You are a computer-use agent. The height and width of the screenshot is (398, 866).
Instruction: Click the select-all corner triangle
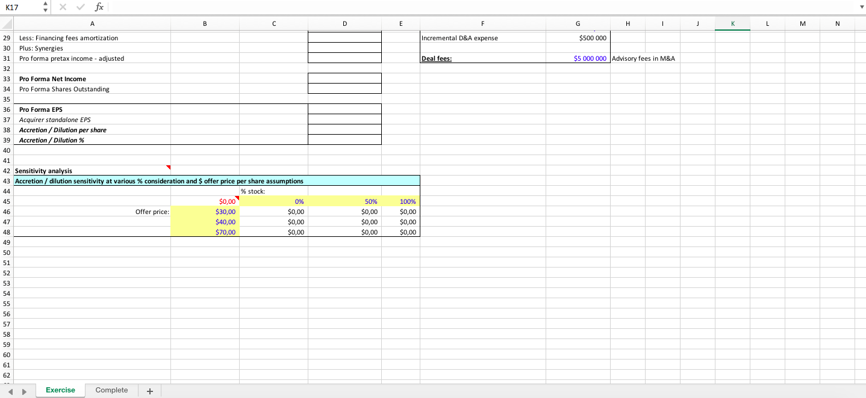point(7,23)
